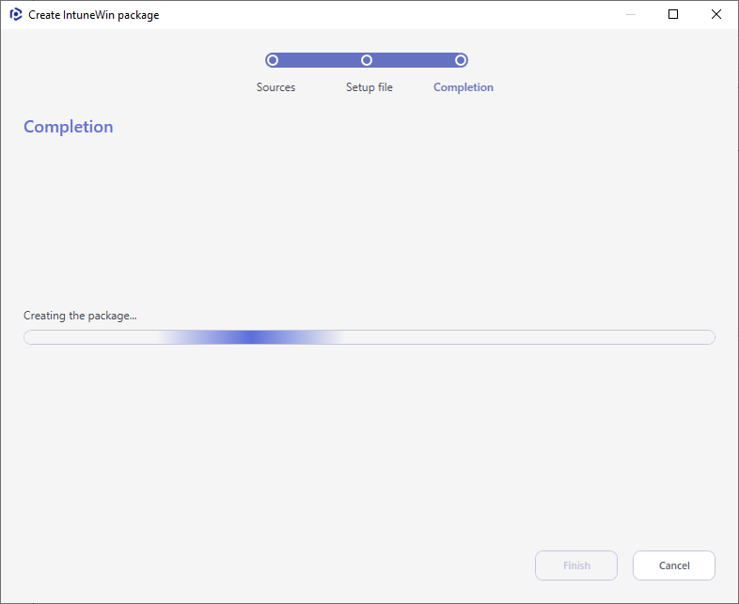The width and height of the screenshot is (739, 604).
Task: Minimize the Create IntuneWin package window
Action: tap(631, 14)
